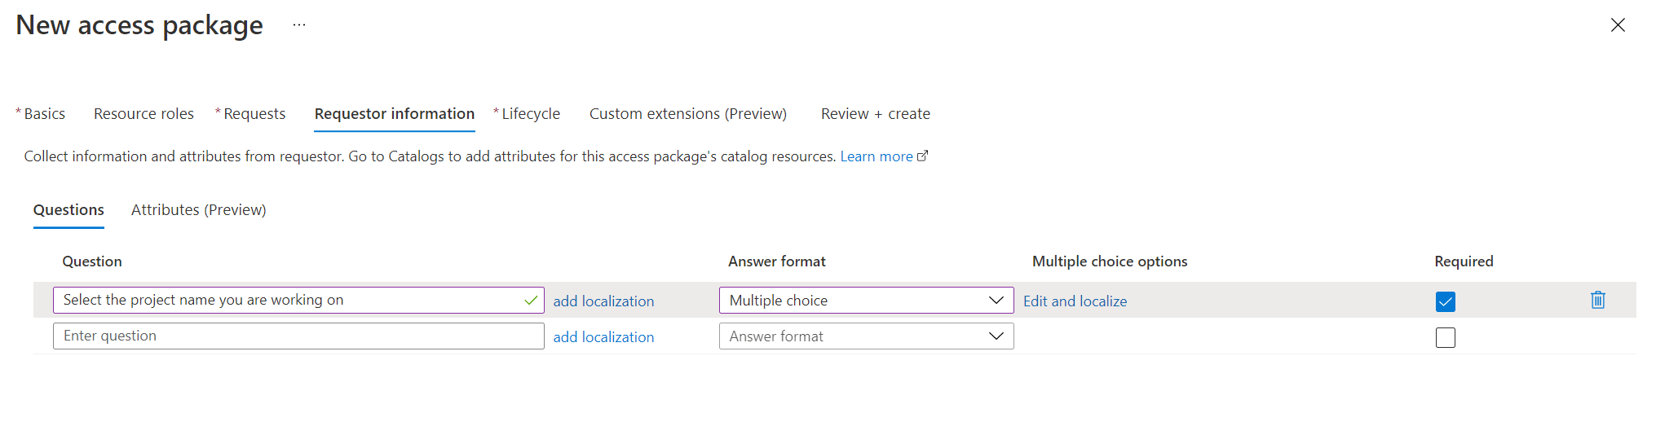Check Required for the empty question row
Screen dimensions: 1656x435
coord(1445,337)
